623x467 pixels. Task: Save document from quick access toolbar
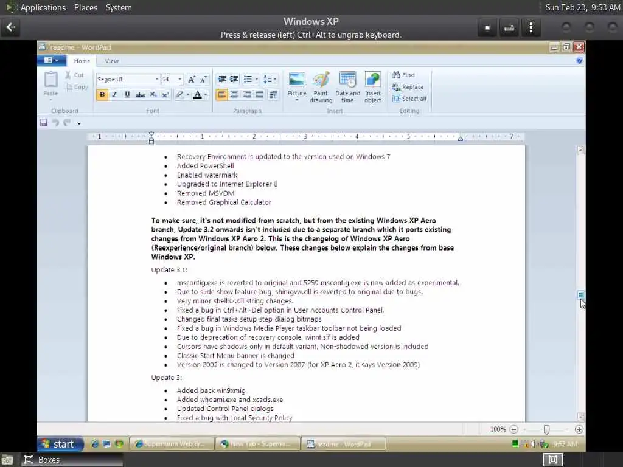[44, 123]
